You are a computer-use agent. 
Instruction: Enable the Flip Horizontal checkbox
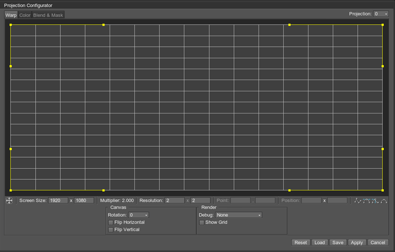click(111, 222)
